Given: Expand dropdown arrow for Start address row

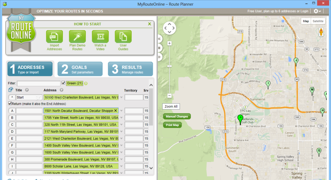Looking at the screenshot, I should point(121,97).
